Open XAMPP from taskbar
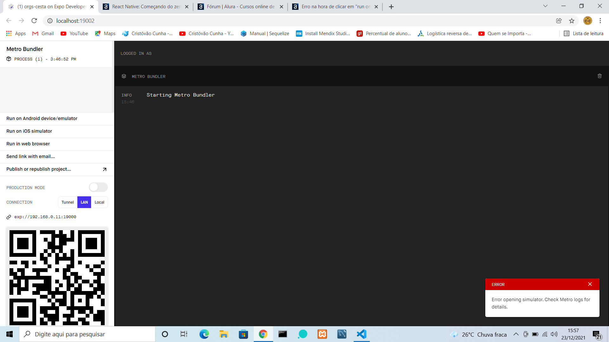 pos(322,334)
